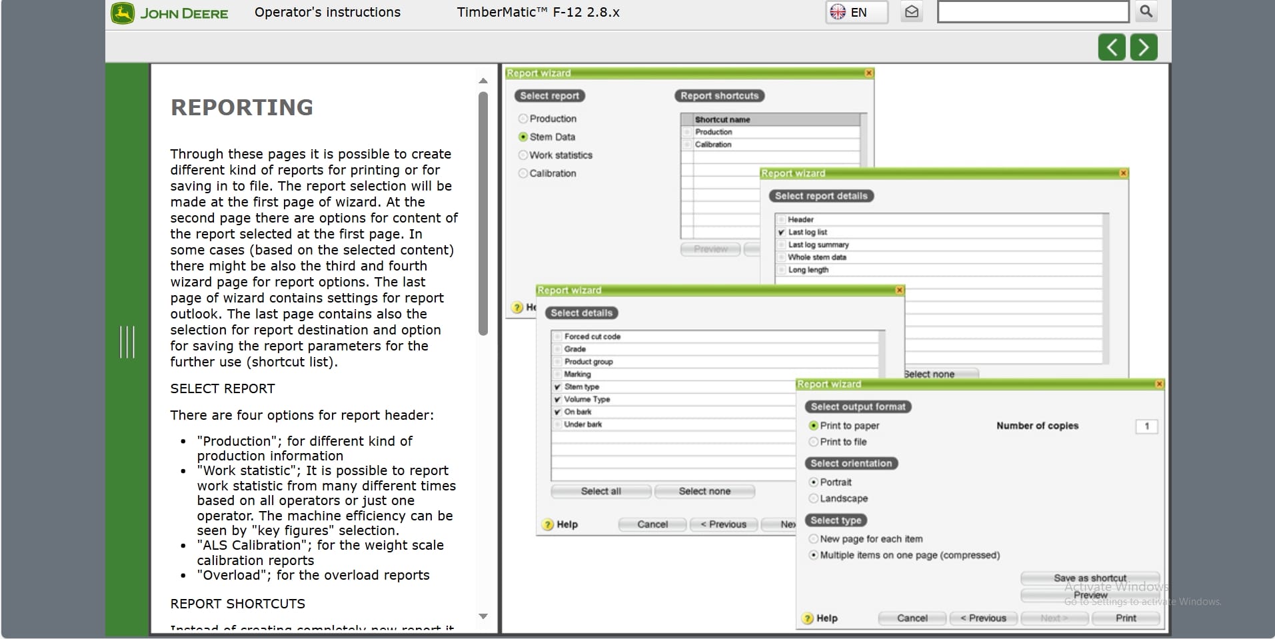Click the text panel scrollbar thumb
Image resolution: width=1275 pixels, height=639 pixels.
[x=483, y=213]
